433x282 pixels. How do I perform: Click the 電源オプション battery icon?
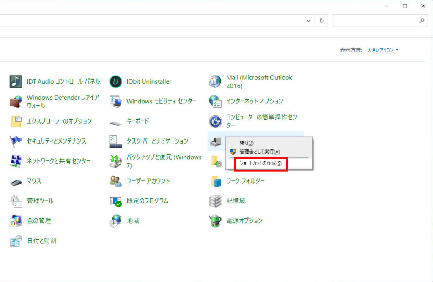tap(215, 221)
